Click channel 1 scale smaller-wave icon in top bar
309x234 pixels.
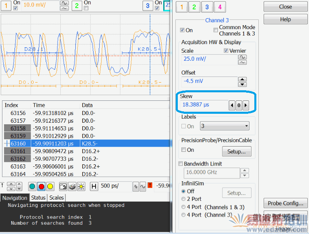tap(64, 8)
